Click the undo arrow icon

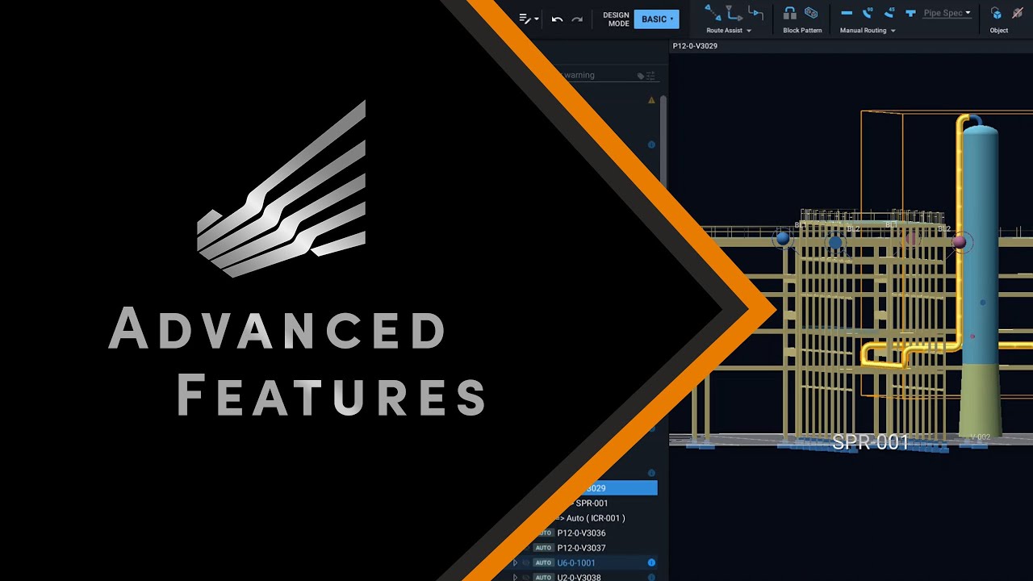[x=557, y=19]
